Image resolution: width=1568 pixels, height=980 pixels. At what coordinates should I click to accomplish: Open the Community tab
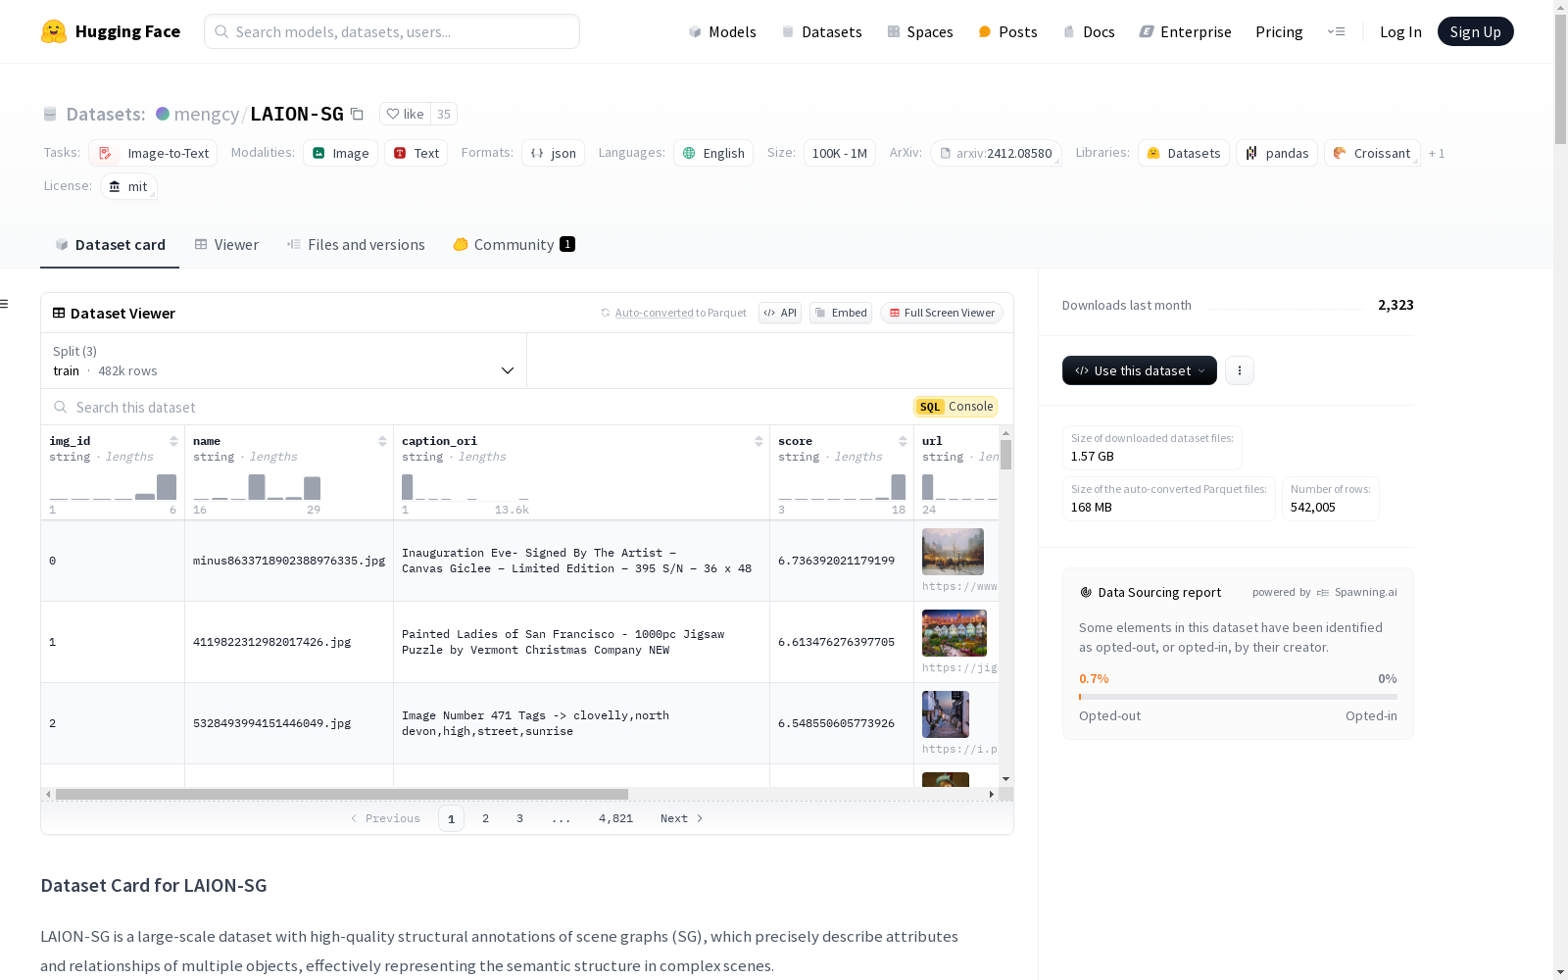(514, 245)
